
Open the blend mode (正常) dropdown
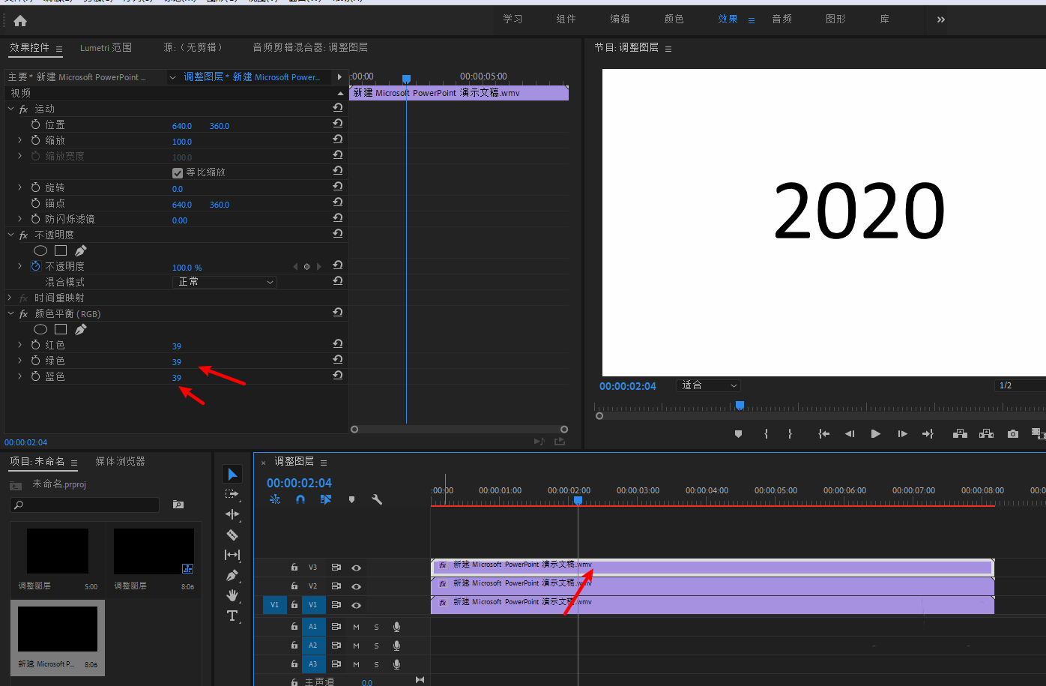click(x=225, y=282)
